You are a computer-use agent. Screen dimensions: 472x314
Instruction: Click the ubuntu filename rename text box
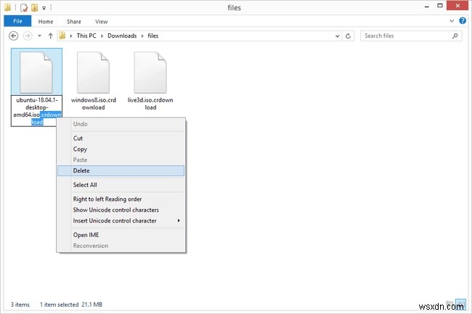pyautogui.click(x=36, y=111)
